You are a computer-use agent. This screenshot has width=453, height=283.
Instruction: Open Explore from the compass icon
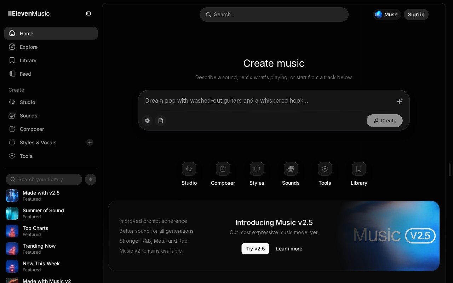pyautogui.click(x=12, y=47)
